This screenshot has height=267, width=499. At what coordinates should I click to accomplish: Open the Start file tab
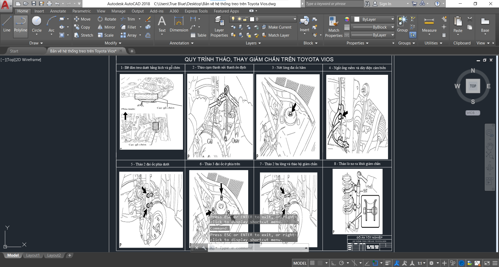point(14,51)
